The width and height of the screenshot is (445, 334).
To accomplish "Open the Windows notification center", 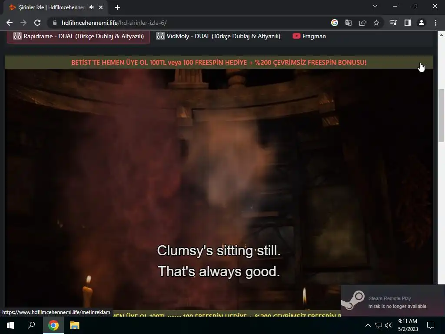I will point(431,325).
